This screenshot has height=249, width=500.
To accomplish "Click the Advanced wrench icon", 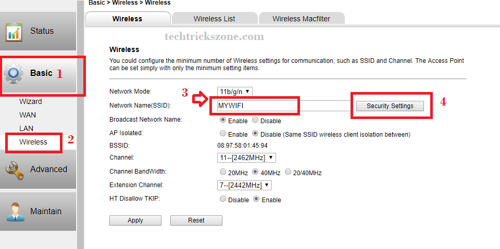I will [x=14, y=169].
